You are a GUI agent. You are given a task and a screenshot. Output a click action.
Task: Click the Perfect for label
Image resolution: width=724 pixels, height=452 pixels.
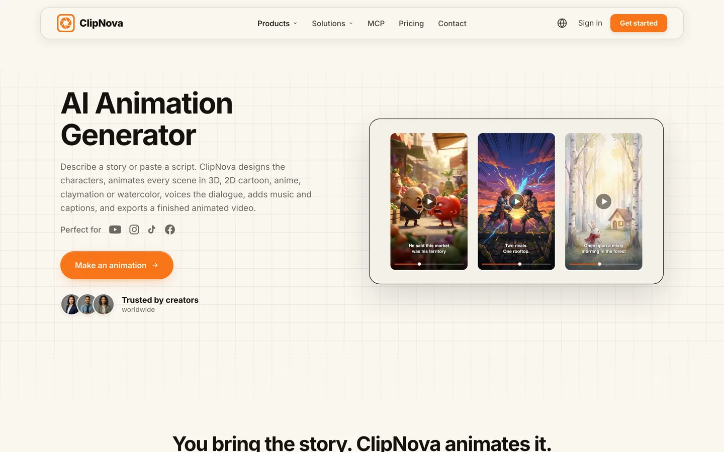point(80,230)
